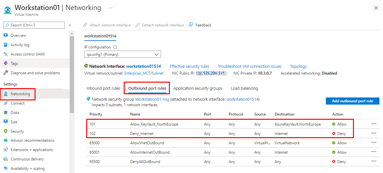383x173 pixels.
Task: Open Diagnose and solve problems
Action: point(35,73)
